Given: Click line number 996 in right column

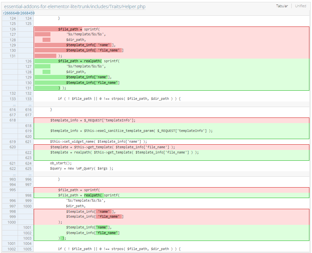Looking at the screenshot, I should pyautogui.click(x=28, y=179).
